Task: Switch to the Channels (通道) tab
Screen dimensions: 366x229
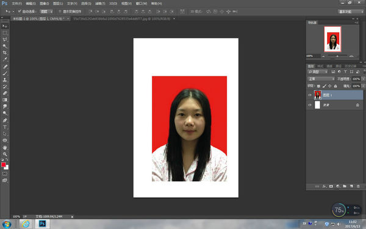Action: [329, 66]
